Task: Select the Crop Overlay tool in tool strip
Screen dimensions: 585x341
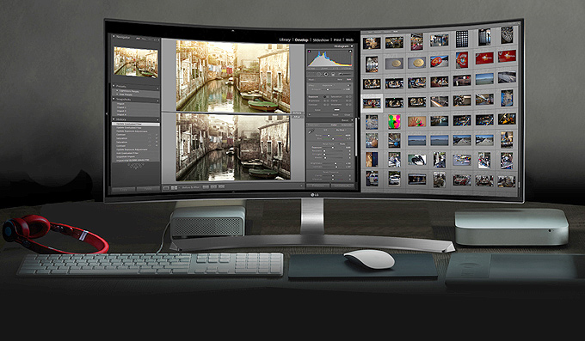Action: 311,74
